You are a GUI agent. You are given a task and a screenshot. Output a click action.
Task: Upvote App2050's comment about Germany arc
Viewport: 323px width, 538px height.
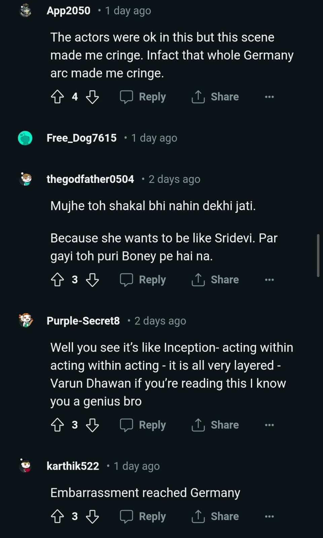(57, 97)
